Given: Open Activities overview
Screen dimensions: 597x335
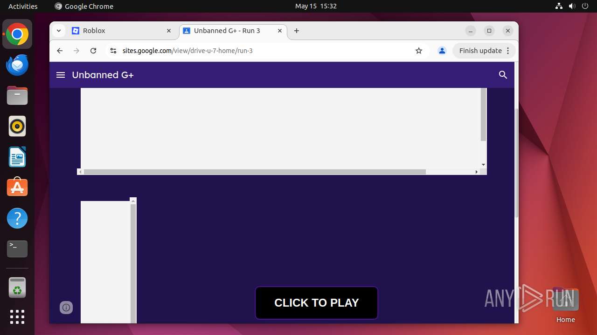Looking at the screenshot, I should coord(23,6).
